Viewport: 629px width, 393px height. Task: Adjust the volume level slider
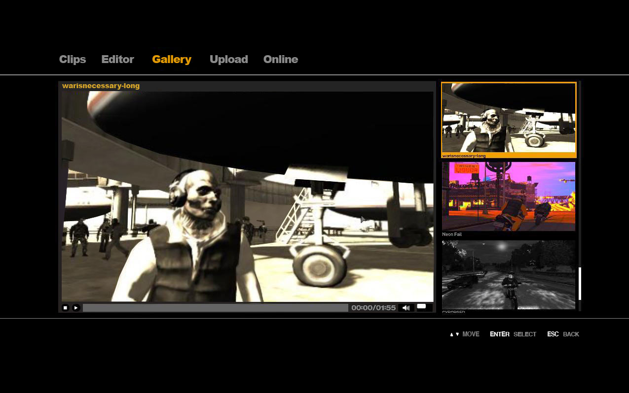[x=424, y=308]
